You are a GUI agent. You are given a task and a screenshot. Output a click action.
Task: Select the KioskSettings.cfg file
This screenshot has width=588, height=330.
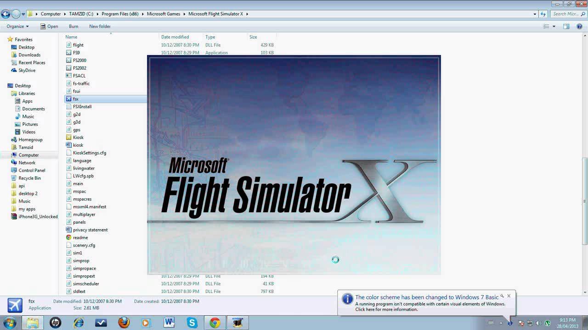(89, 153)
